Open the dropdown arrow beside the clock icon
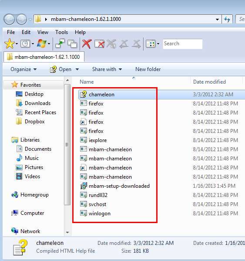245x261 pixels. point(33,44)
